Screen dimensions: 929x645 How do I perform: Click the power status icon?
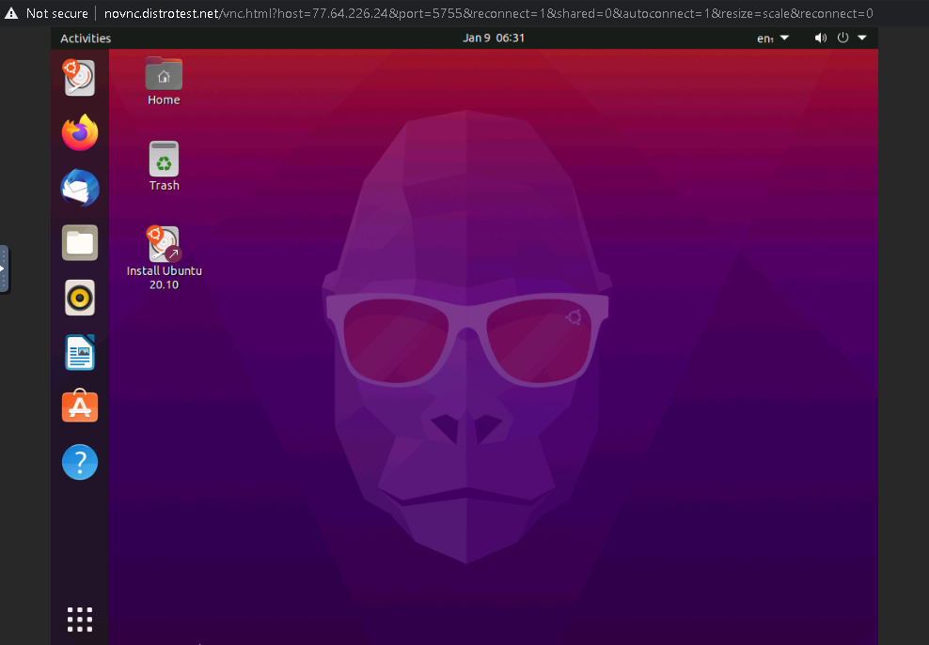pos(842,38)
